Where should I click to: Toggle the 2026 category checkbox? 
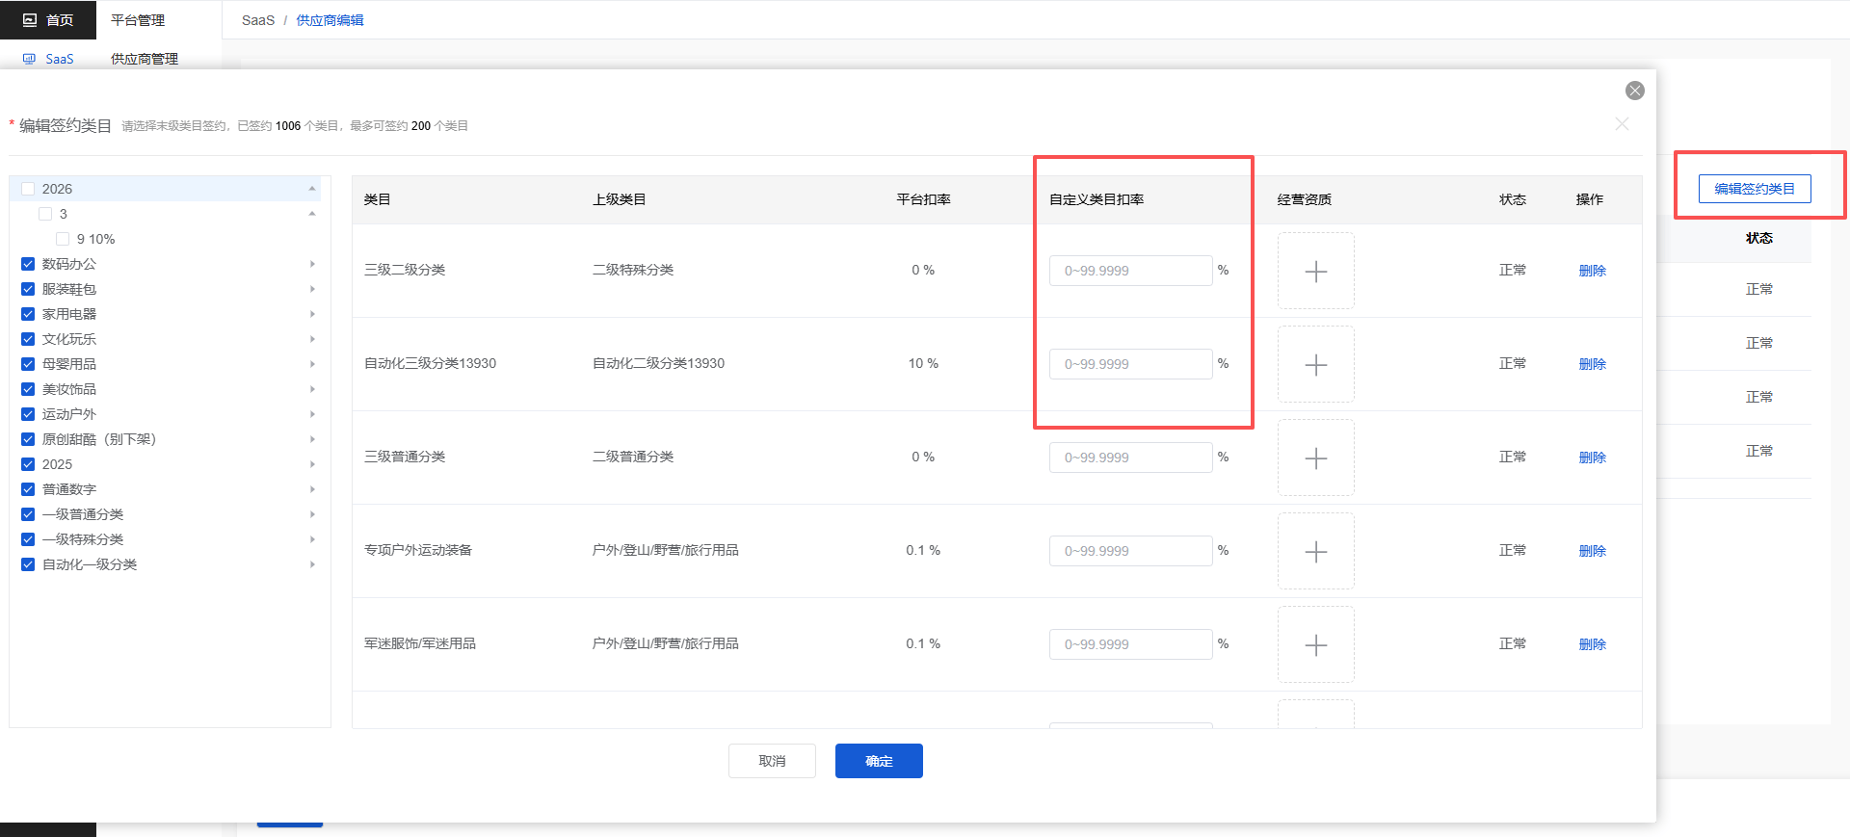(28, 189)
